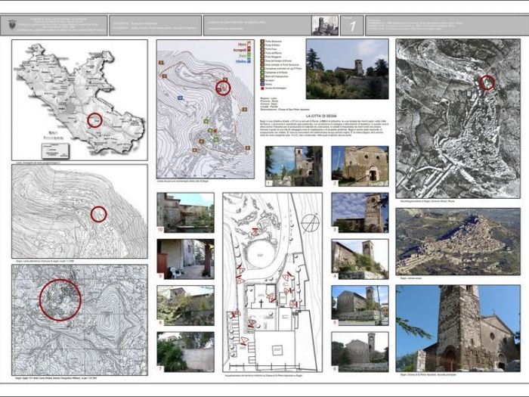
Task: Open photo number 4 of the church
Action: pyautogui.click(x=360, y=259)
